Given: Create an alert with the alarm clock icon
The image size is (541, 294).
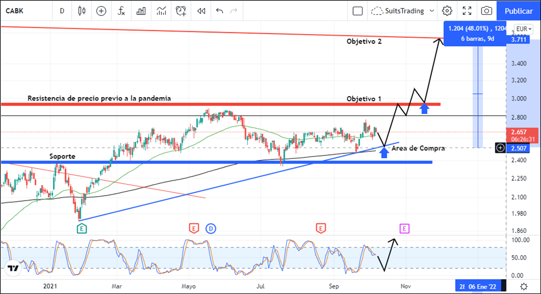Looking at the screenshot, I should (x=181, y=10).
